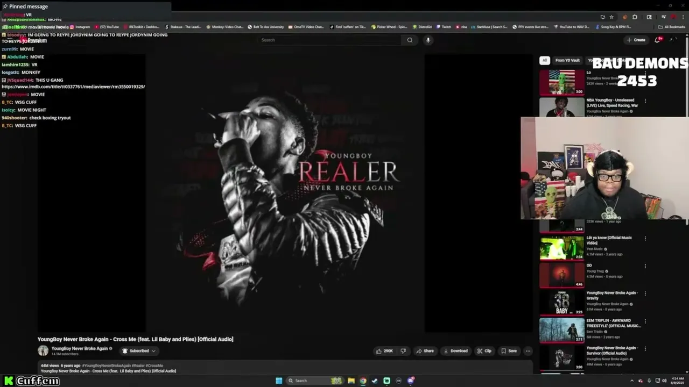Open Steam from the taskbar
The width and height of the screenshot is (689, 387).
[375, 381]
